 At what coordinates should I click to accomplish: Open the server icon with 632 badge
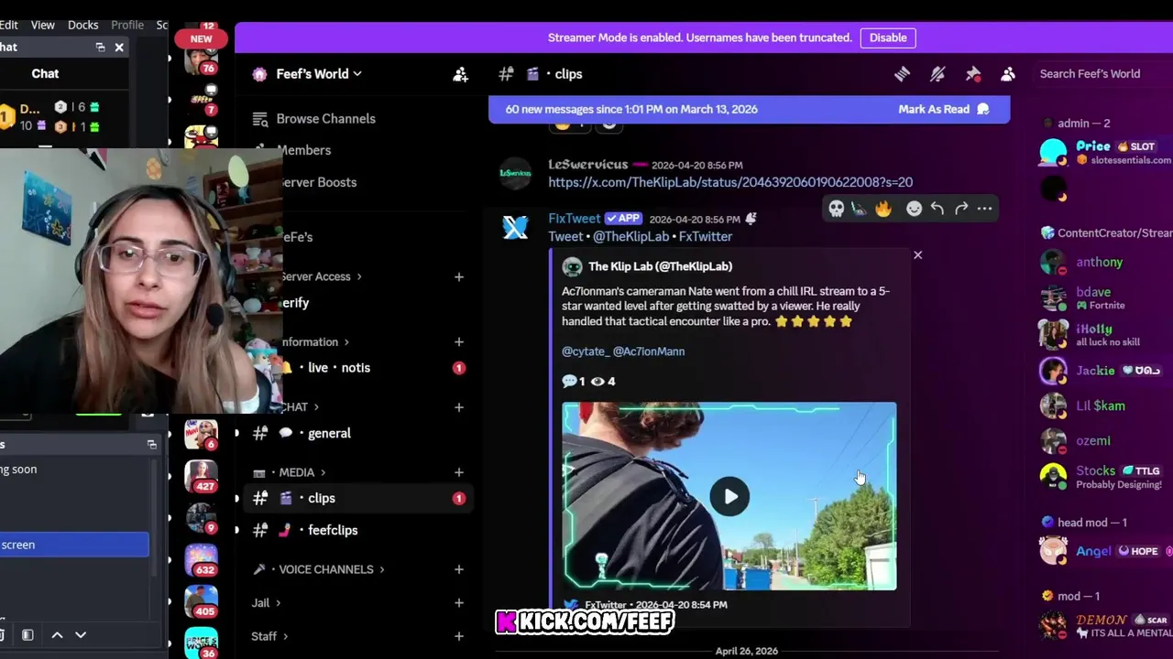point(201,558)
